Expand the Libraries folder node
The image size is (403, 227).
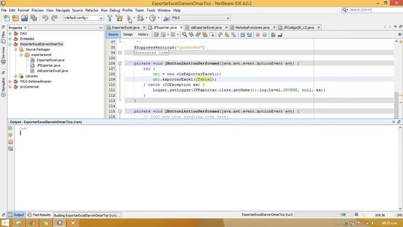(x=16, y=76)
